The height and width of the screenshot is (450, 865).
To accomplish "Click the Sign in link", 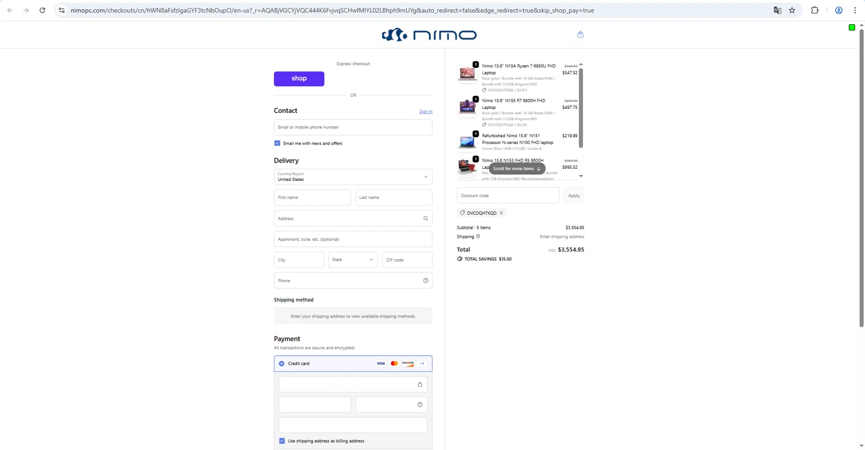I will coord(426,112).
